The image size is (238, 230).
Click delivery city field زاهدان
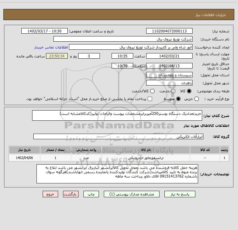click(x=169, y=83)
